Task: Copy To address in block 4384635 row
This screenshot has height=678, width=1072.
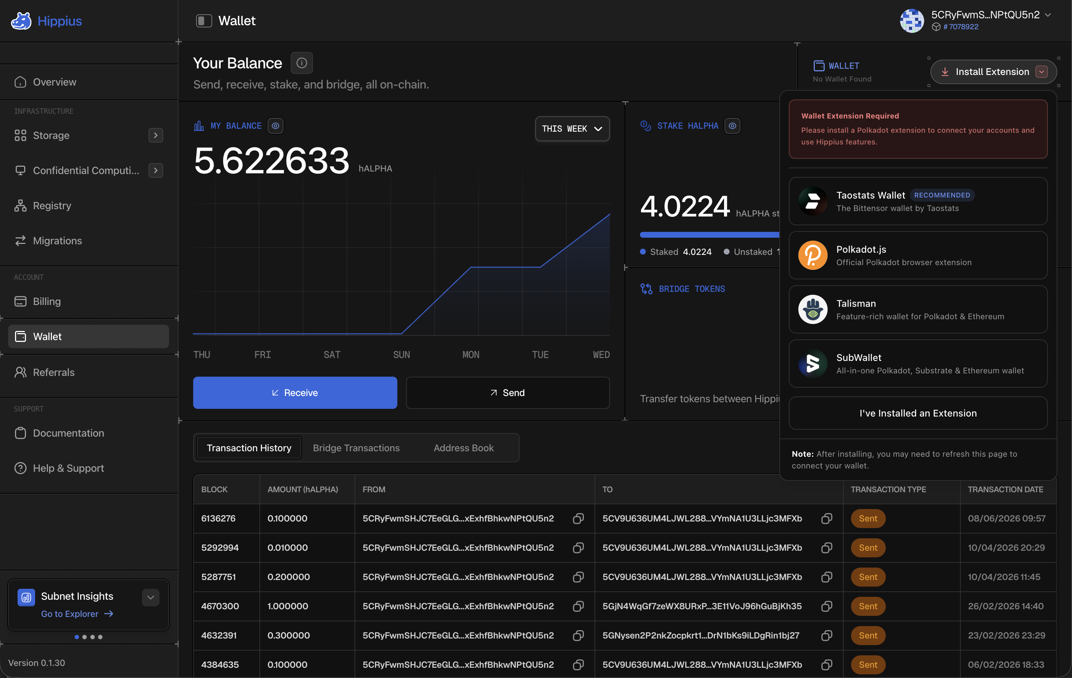Action: pos(826,665)
